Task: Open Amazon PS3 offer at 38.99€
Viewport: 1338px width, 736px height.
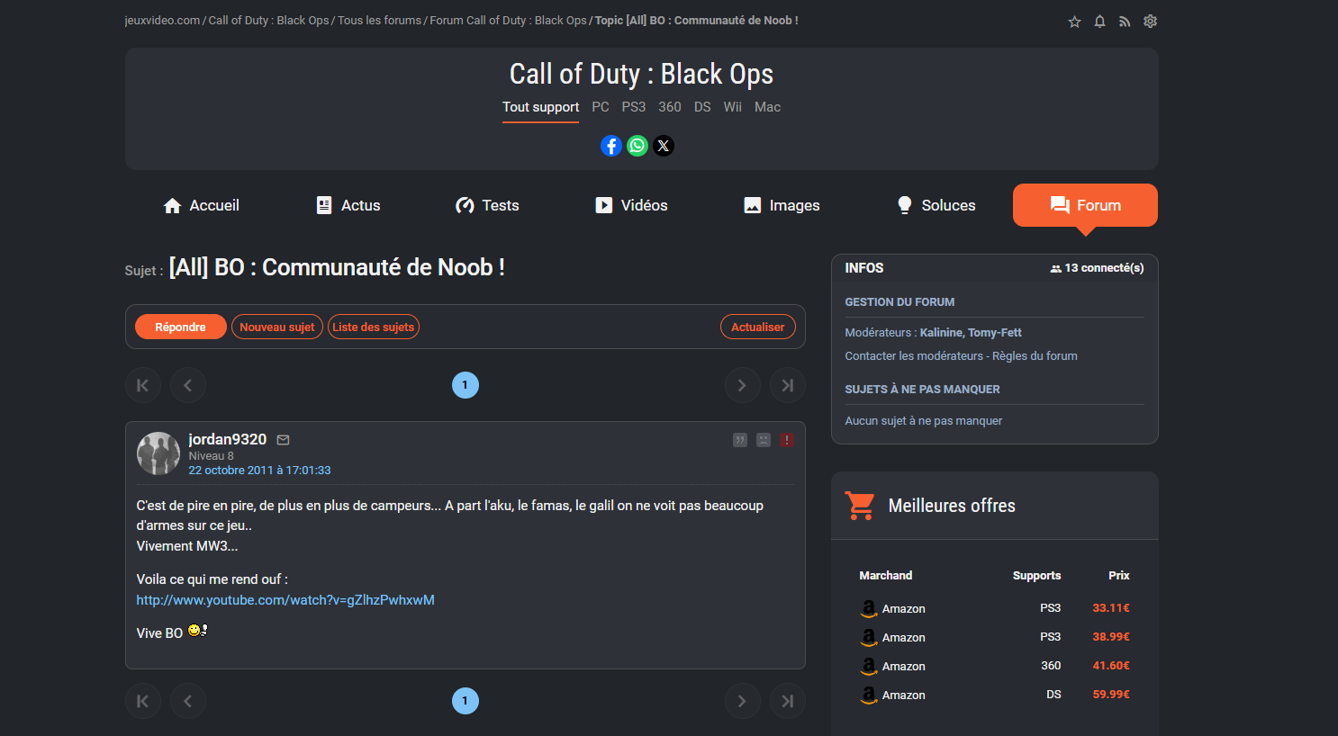Action: tap(995, 637)
